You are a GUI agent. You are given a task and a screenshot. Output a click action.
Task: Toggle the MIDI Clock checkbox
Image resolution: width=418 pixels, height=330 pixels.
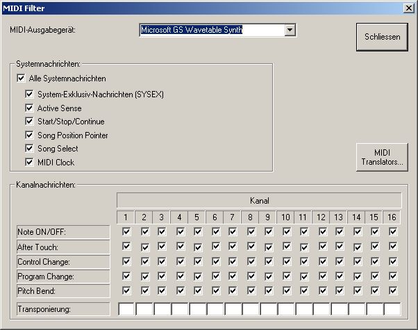coord(29,162)
